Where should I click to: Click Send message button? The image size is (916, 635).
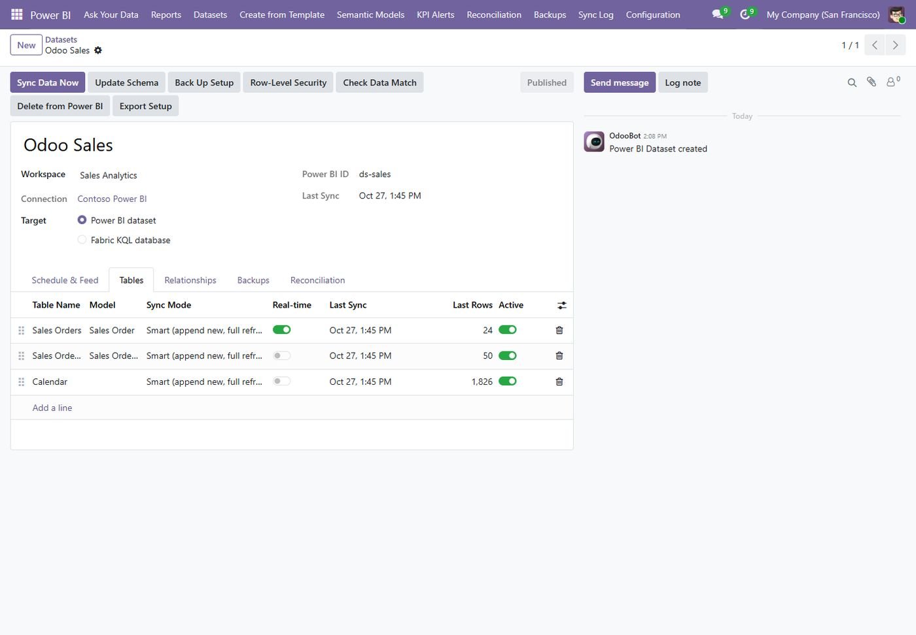click(x=620, y=82)
